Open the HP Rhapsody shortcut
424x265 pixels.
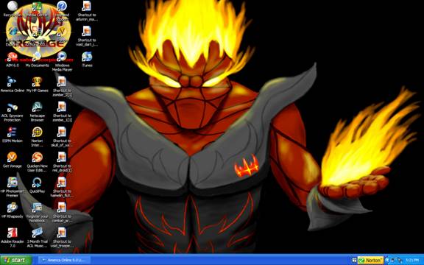[13, 208]
